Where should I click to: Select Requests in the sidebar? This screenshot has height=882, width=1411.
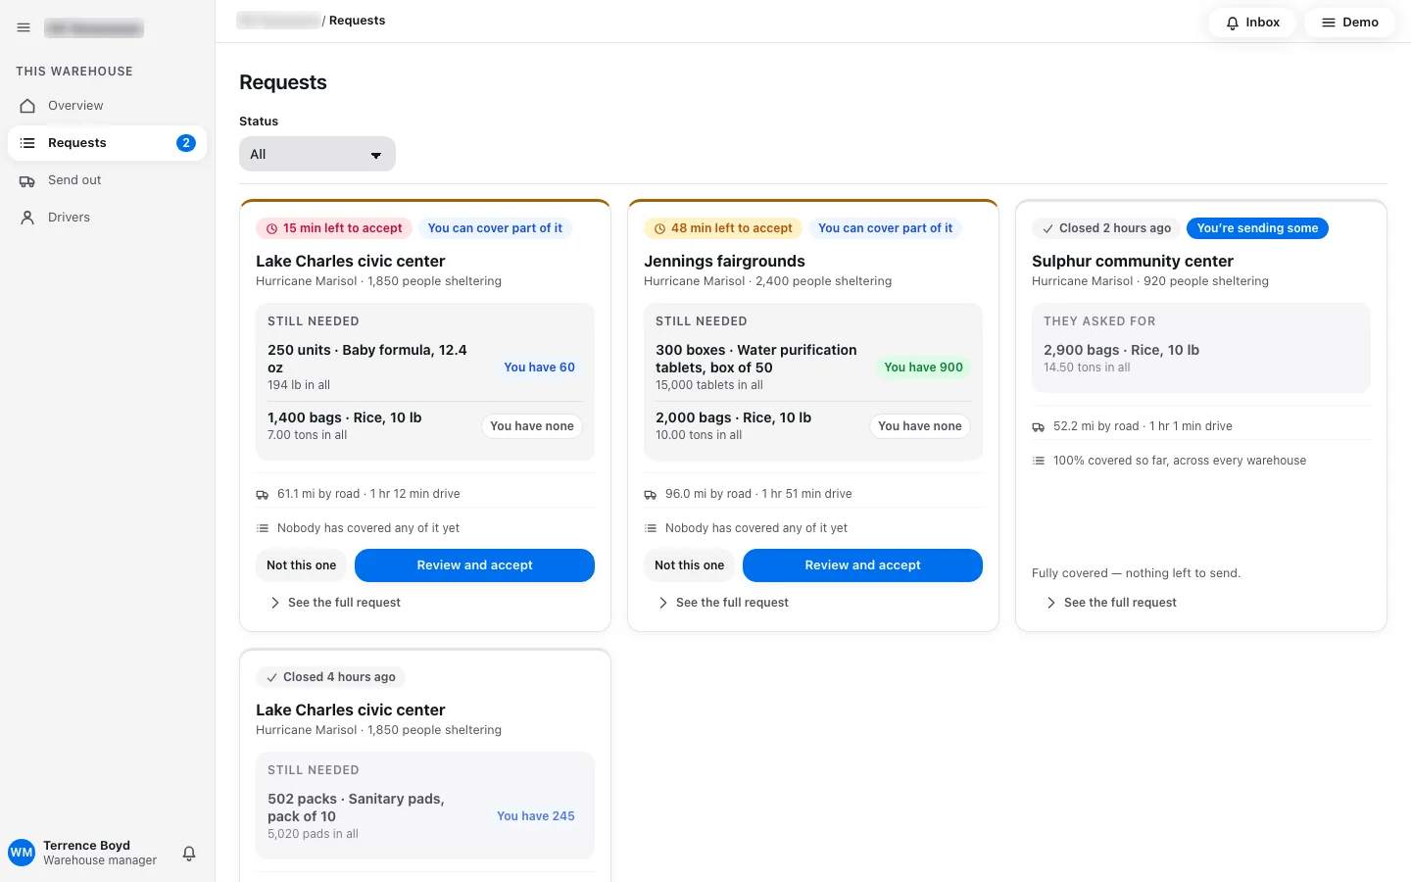(x=108, y=143)
